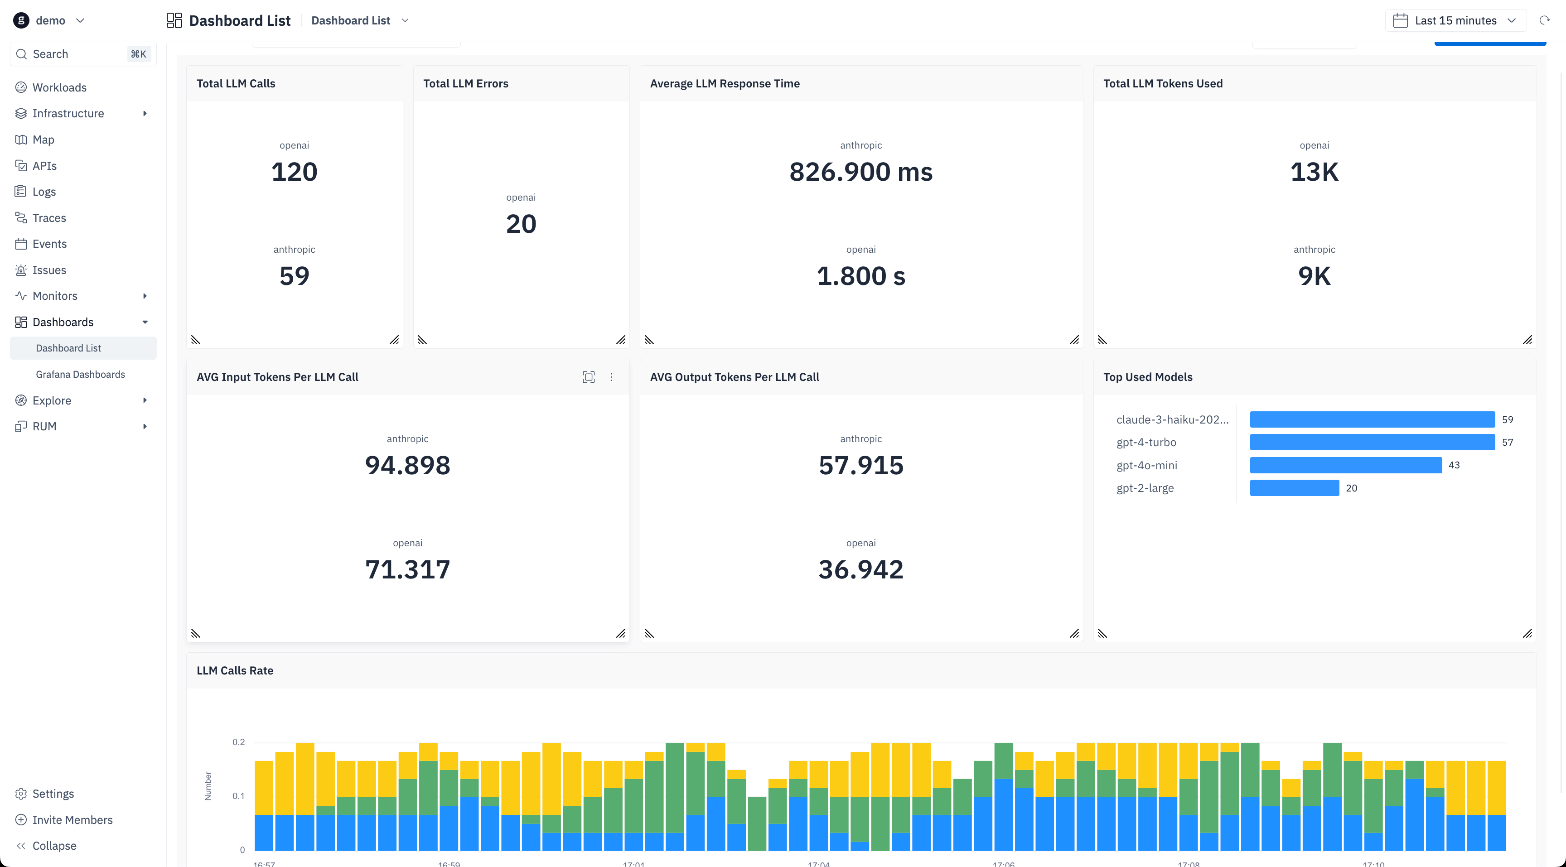Click the gpt-4o-mini bar in Top Used Models
The image size is (1566, 867).
pyautogui.click(x=1346, y=465)
